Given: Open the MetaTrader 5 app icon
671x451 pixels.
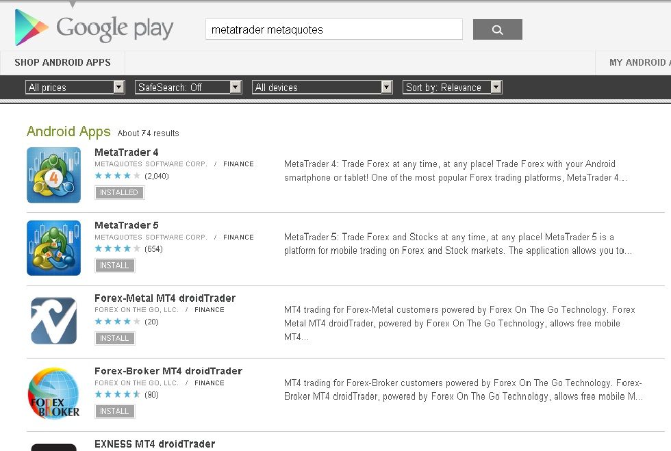Looking at the screenshot, I should pyautogui.click(x=53, y=248).
